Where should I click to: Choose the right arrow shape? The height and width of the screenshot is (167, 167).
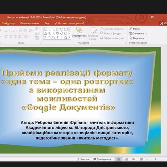click(58, 33)
